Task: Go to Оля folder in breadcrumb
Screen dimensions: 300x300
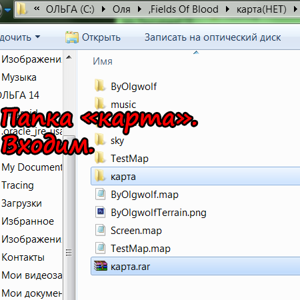Action: (121, 9)
